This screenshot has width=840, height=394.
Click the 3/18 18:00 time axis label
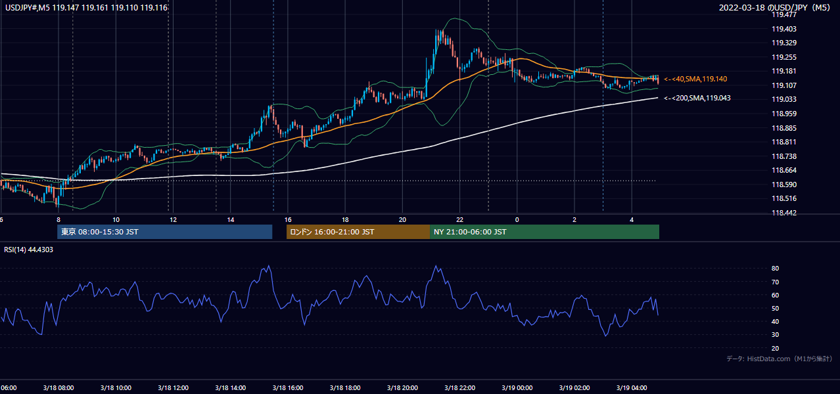[x=344, y=387]
